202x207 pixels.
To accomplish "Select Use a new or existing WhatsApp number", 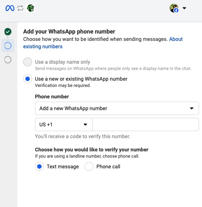I will (x=28, y=79).
